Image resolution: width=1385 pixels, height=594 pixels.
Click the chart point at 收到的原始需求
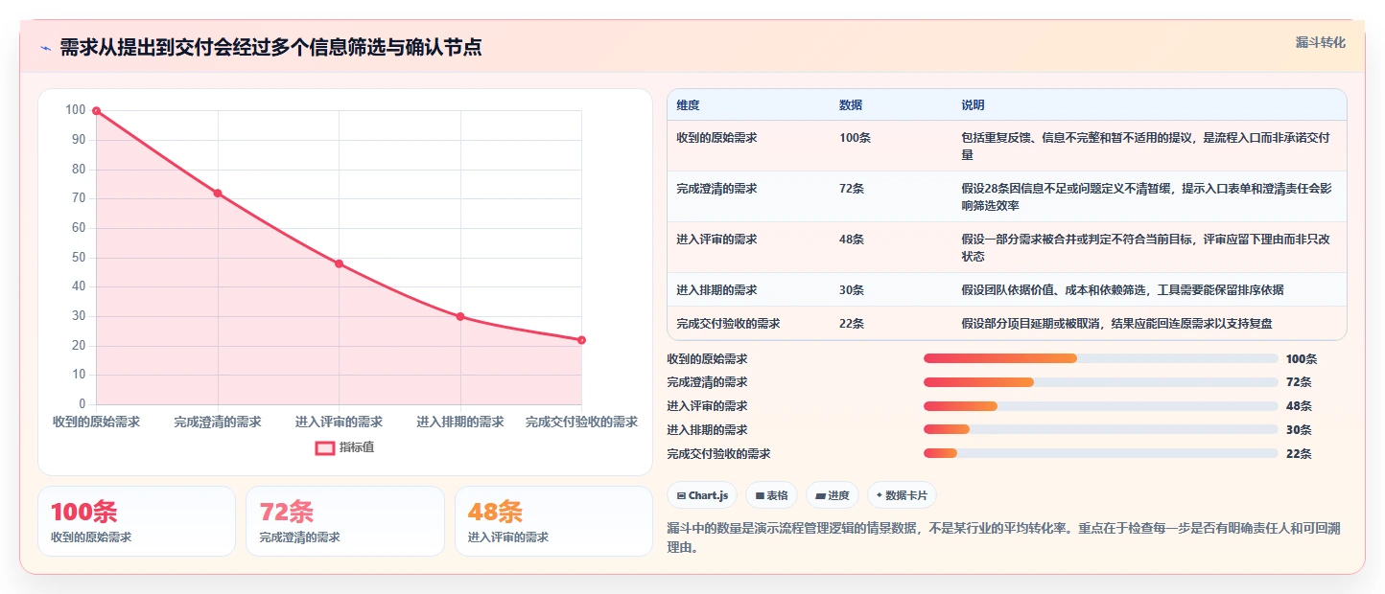(96, 111)
